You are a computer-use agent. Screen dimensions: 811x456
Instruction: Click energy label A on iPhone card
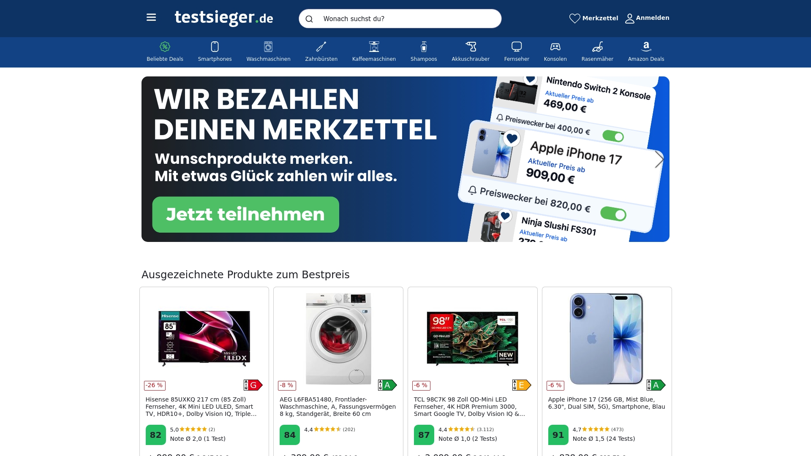(x=656, y=385)
